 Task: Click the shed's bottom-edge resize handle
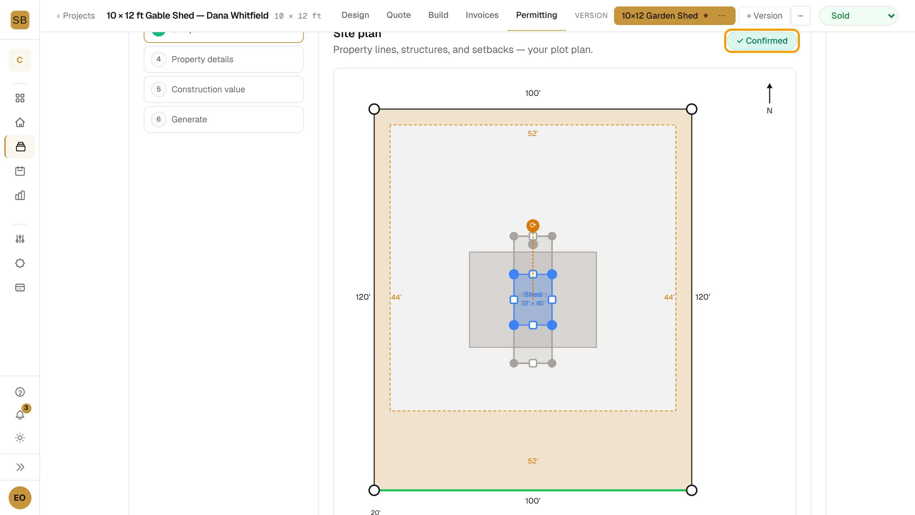pos(533,325)
